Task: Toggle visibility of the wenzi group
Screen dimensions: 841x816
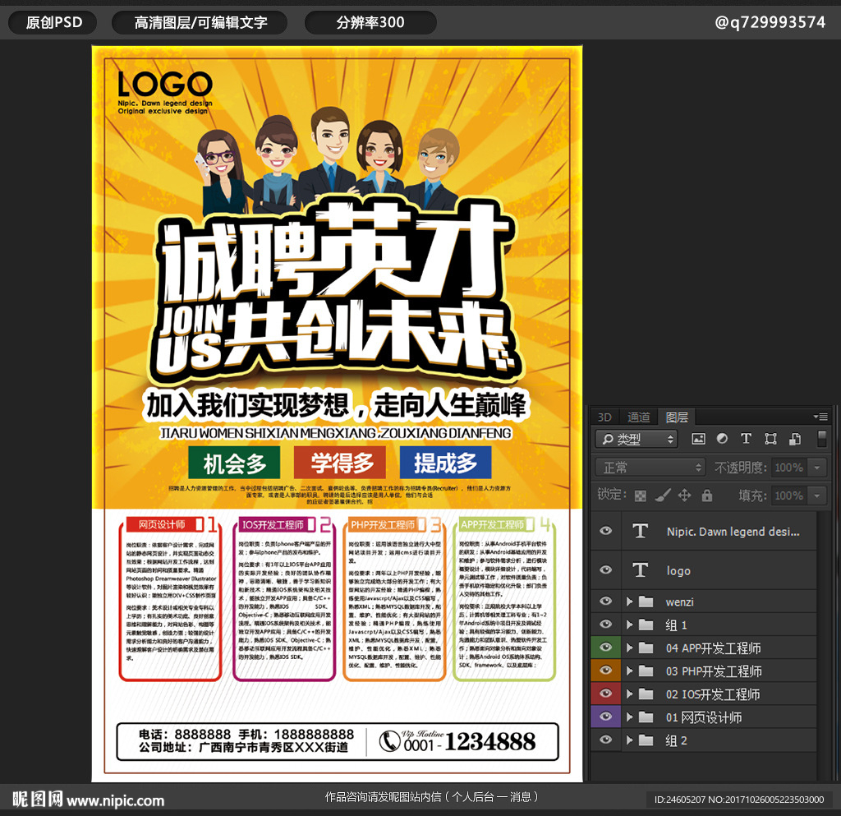Action: click(x=606, y=602)
